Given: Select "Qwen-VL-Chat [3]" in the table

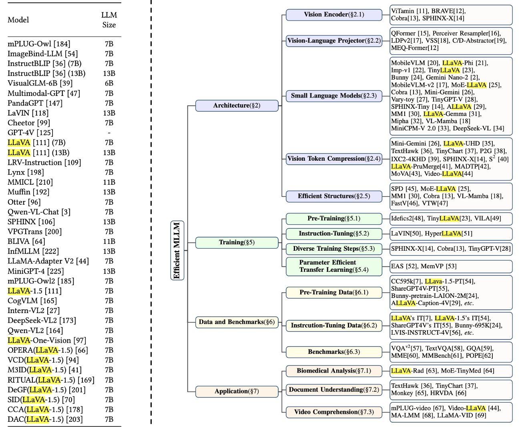Looking at the screenshot, I should (39, 212).
